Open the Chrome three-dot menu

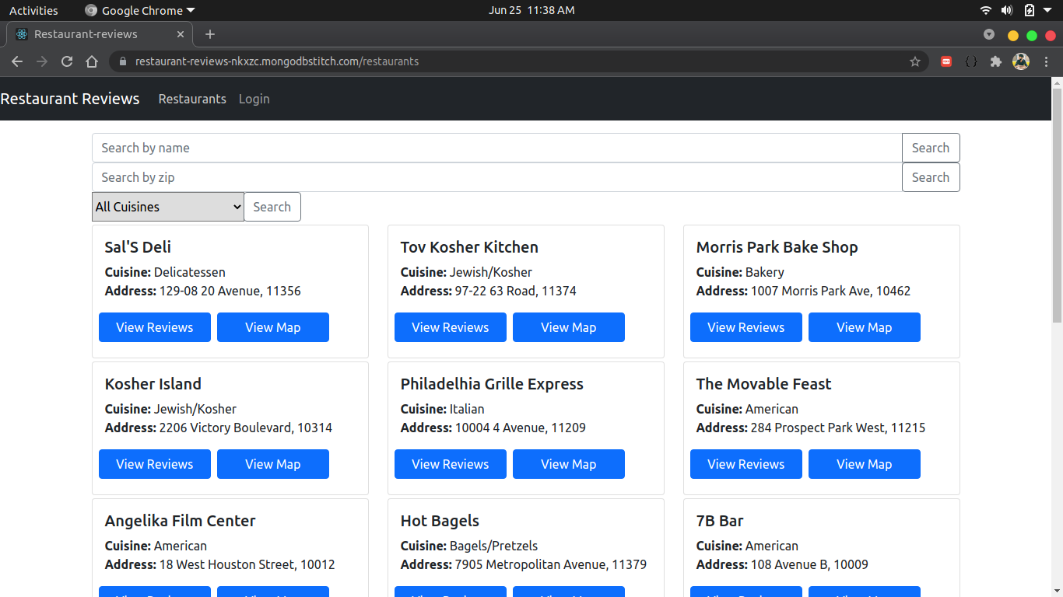point(1046,61)
